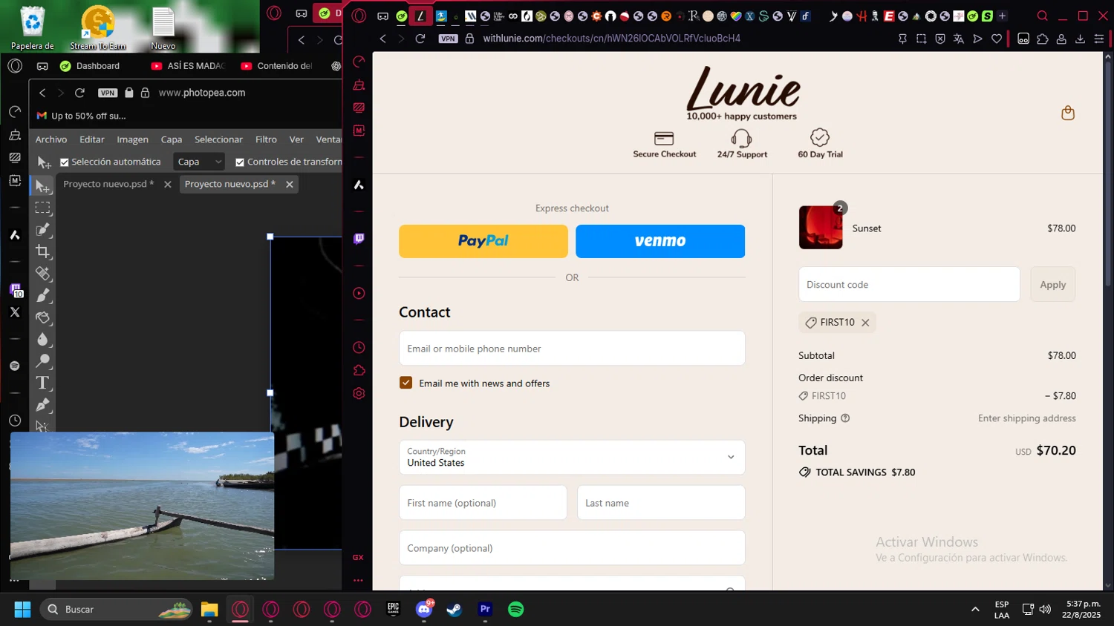Open sidebar settings gear in Lunie window
Viewport: 1114px width, 626px height.
click(359, 393)
